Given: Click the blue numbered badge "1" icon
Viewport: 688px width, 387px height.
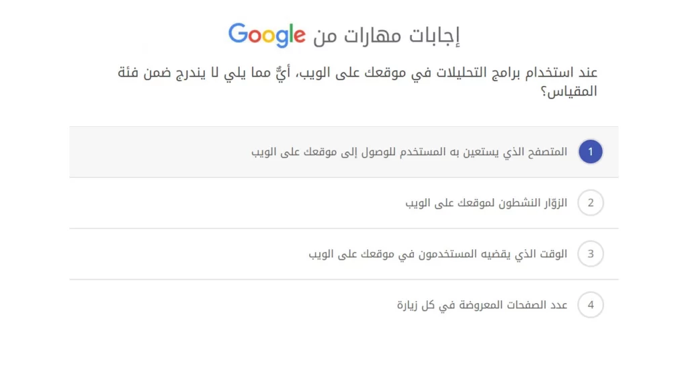Looking at the screenshot, I should 590,152.
